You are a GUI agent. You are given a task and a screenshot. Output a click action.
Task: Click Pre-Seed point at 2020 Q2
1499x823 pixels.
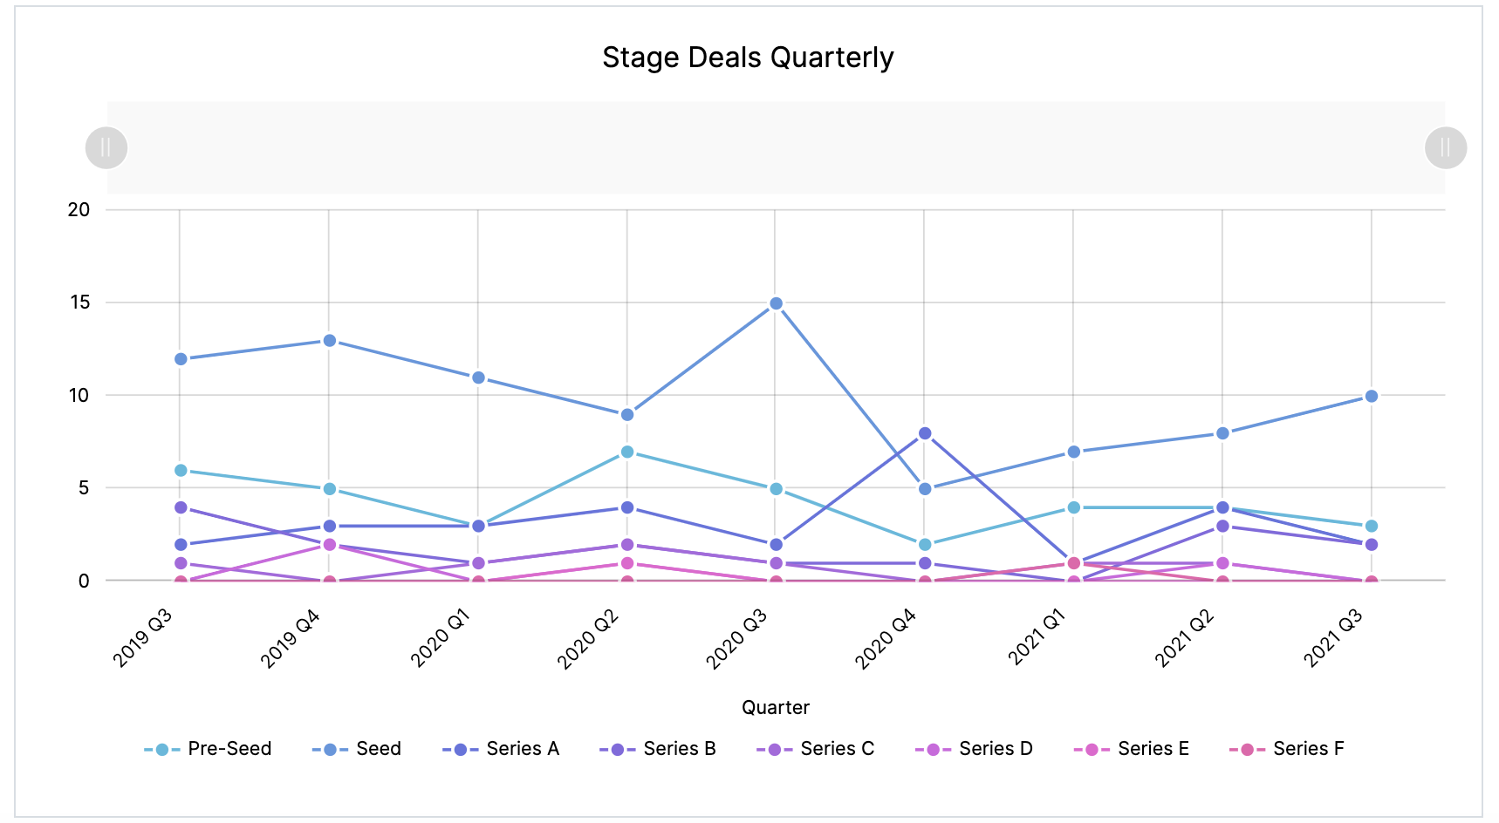point(626,452)
